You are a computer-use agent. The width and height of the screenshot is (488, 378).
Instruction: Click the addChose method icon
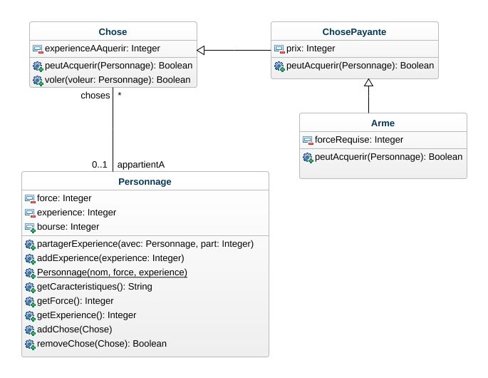30,330
